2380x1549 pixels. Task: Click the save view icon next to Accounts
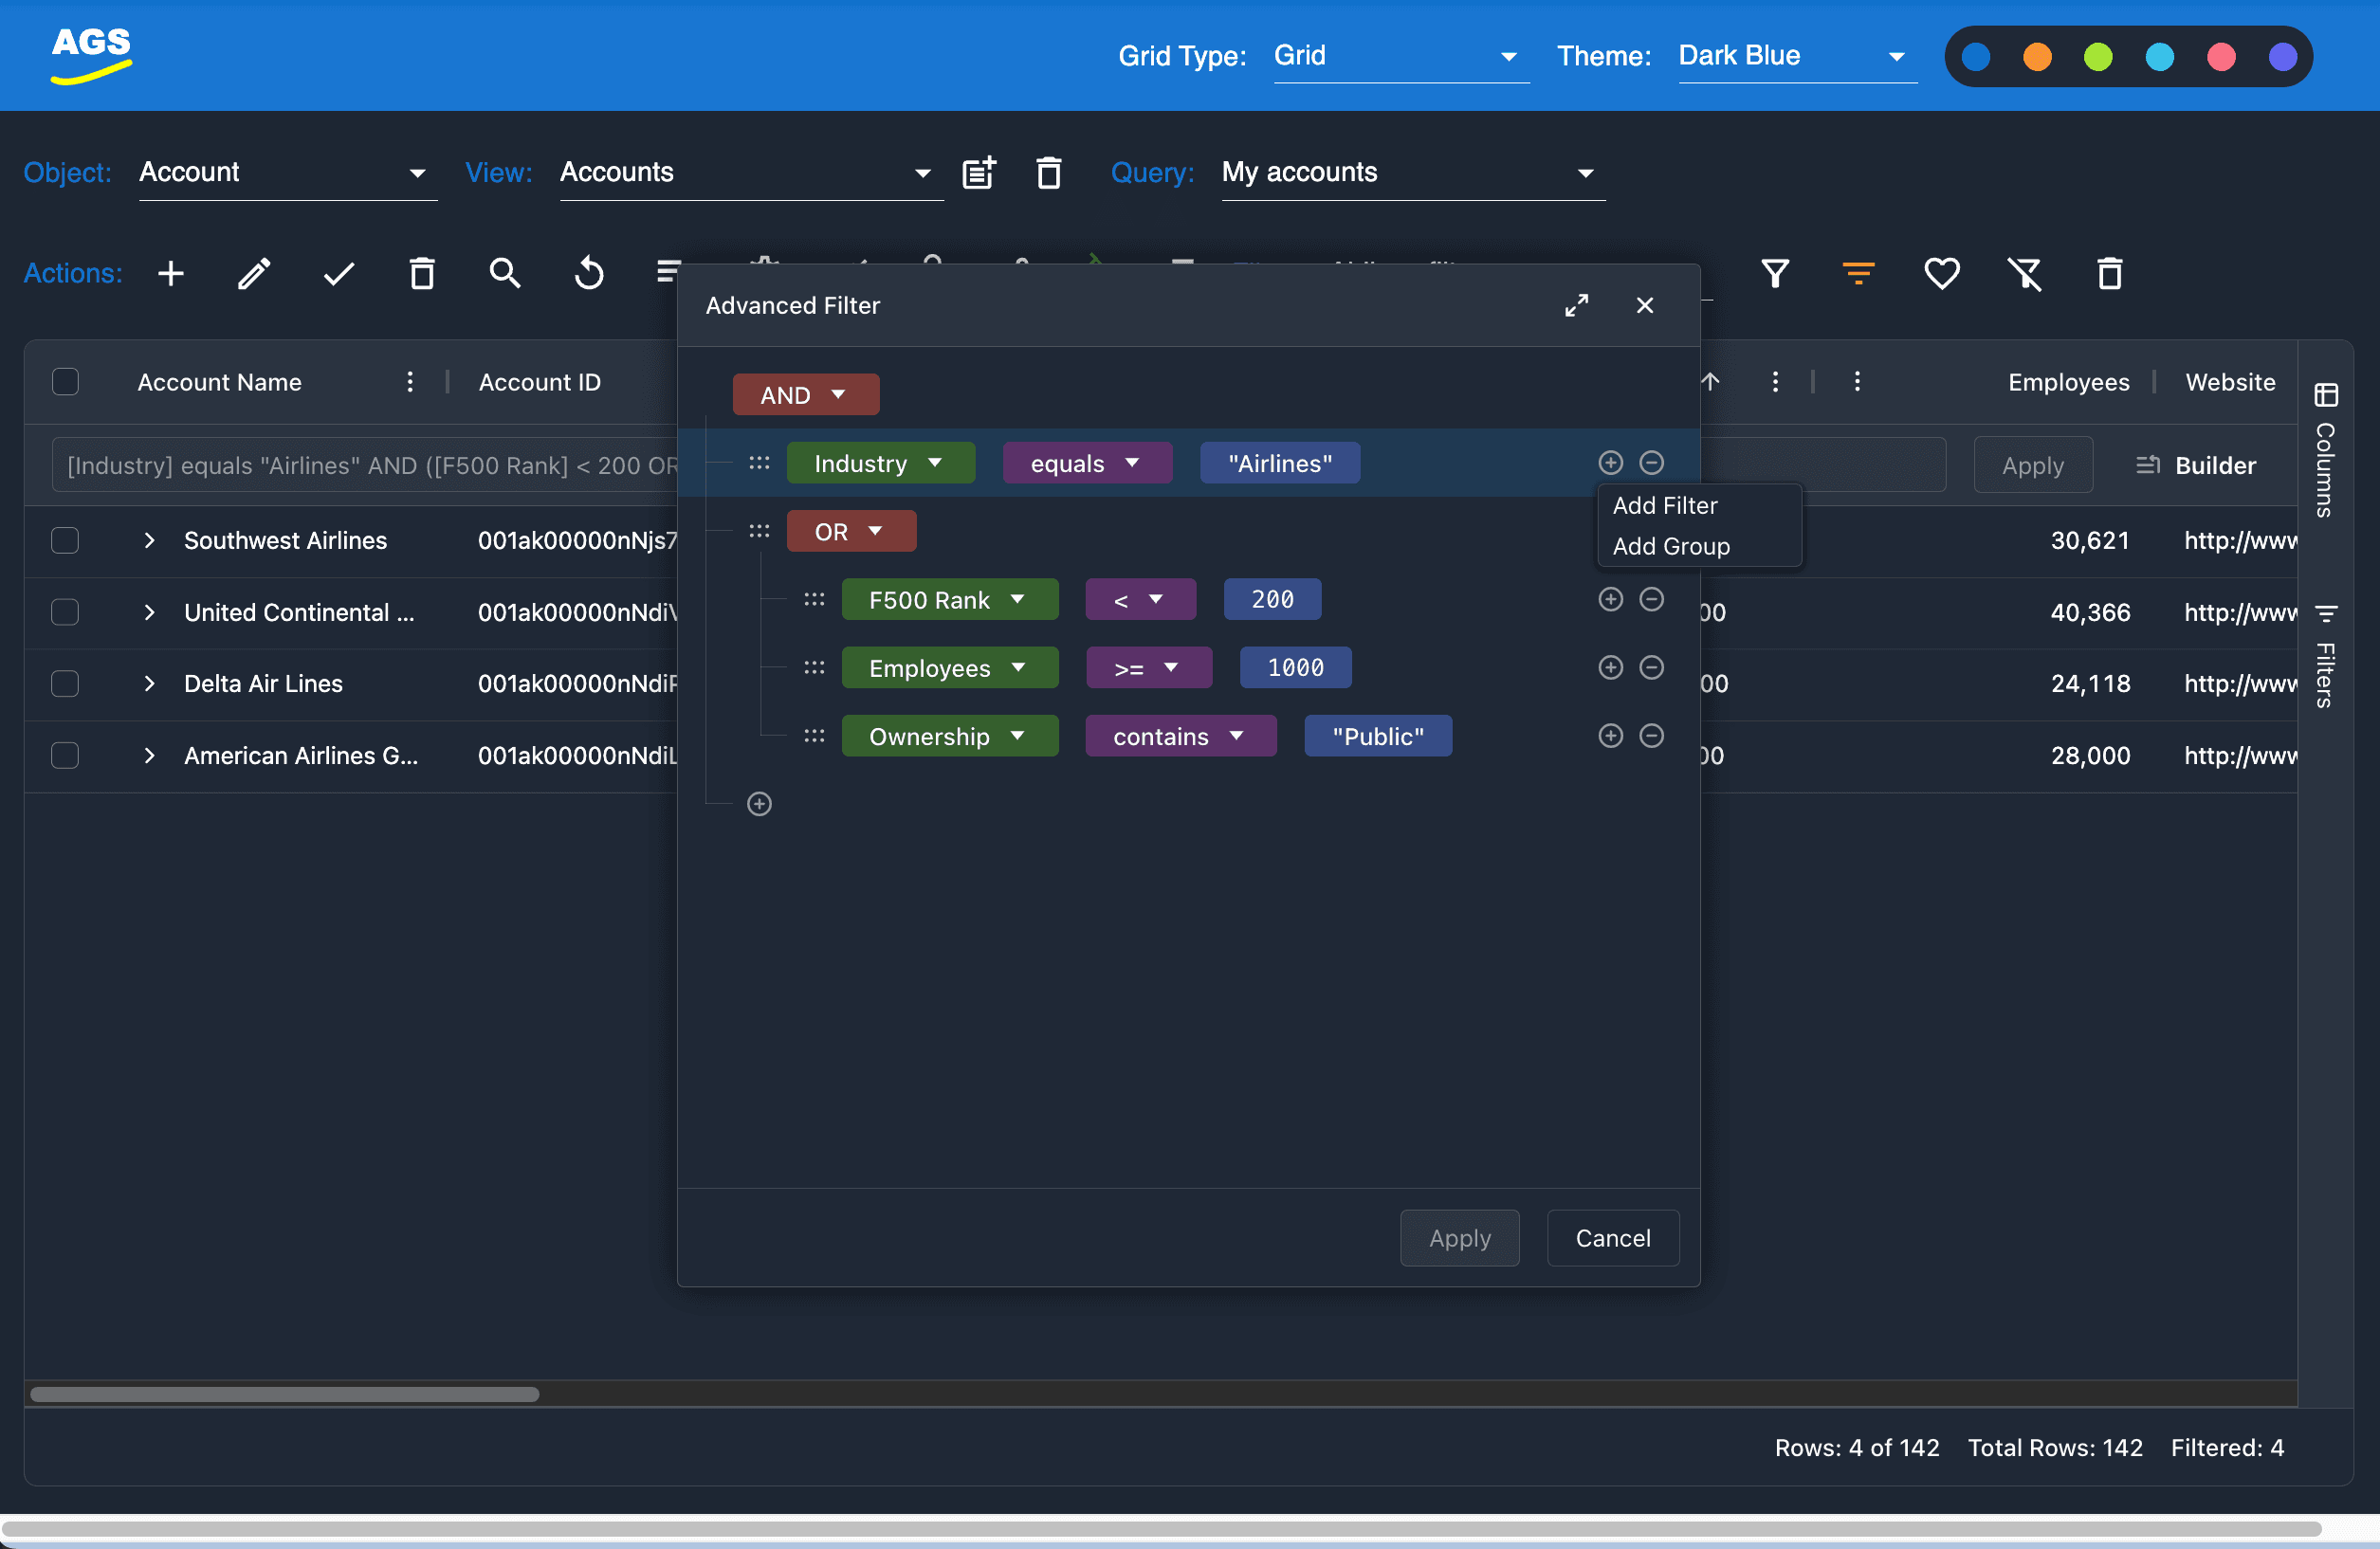(979, 173)
